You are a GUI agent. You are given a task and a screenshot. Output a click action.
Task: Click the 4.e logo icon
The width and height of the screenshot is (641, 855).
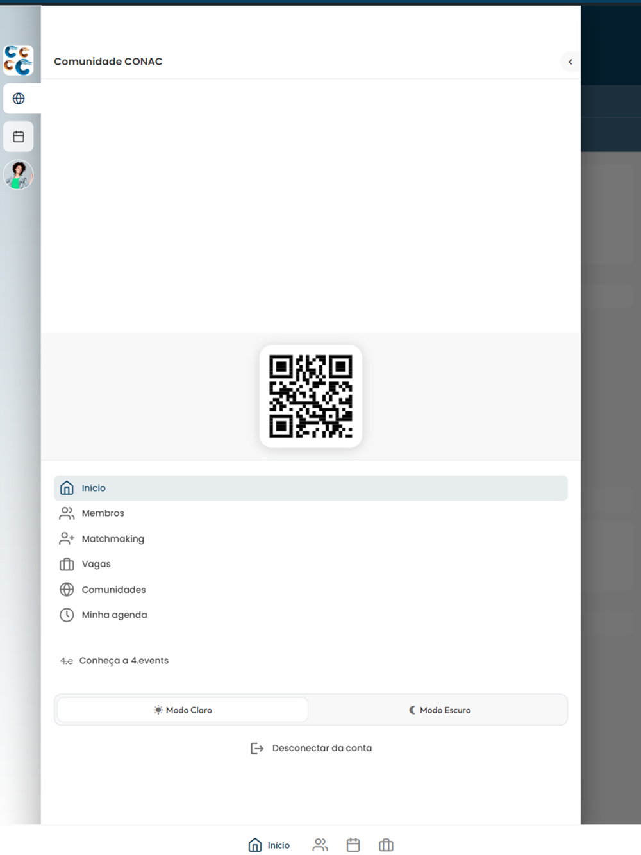[67, 661]
